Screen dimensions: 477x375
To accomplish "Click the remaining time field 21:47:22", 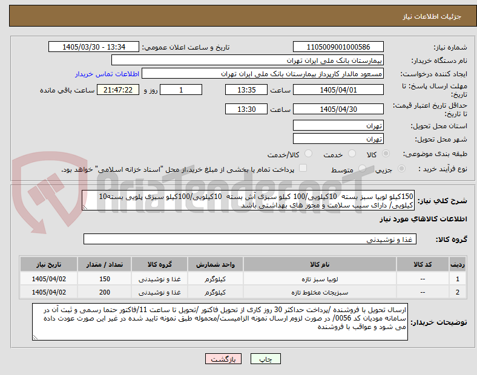I will coord(118,90).
